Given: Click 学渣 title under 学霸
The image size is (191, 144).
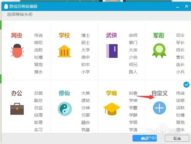Looking at the screenshot, I should pos(133,130).
